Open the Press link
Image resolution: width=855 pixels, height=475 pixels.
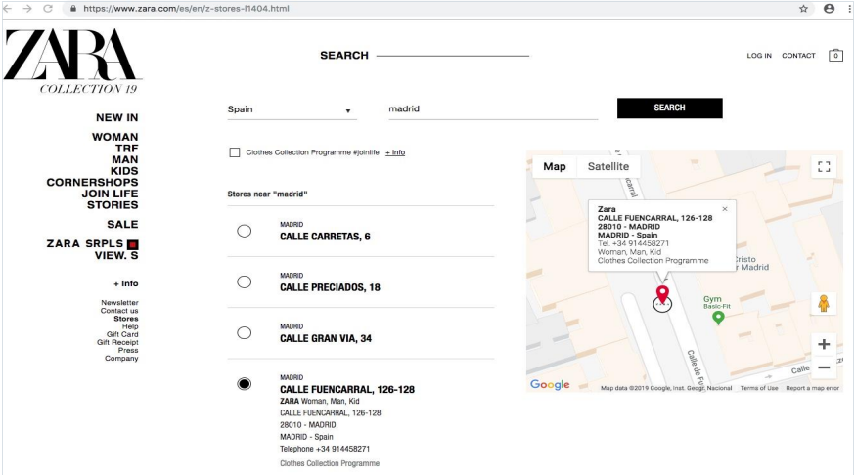click(x=128, y=350)
